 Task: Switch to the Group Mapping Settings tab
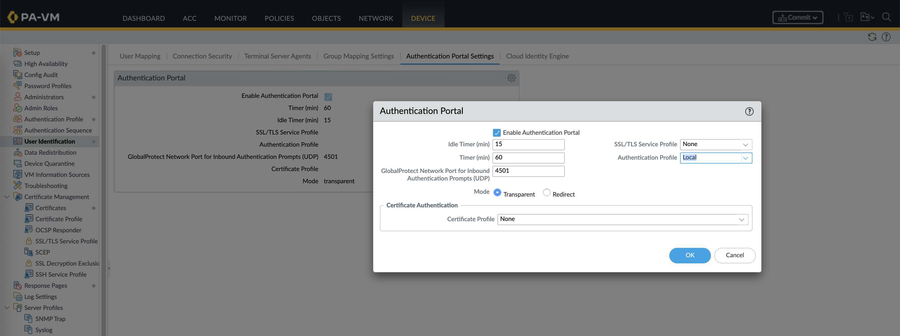point(358,56)
